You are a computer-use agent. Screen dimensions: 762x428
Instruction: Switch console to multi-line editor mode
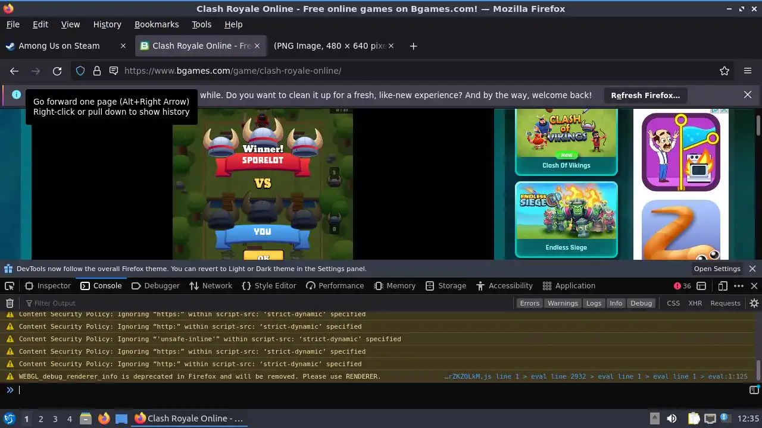point(754,390)
